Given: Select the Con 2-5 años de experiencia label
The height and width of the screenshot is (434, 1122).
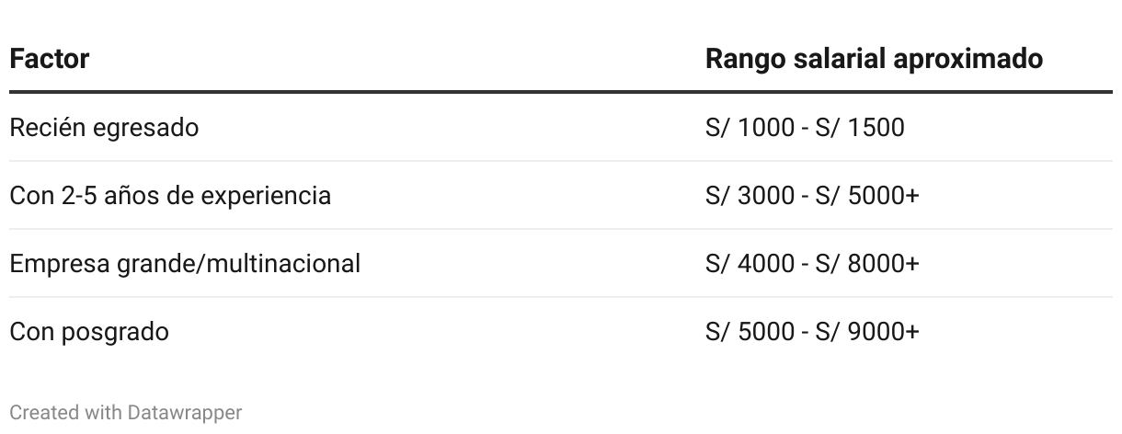Looking at the screenshot, I should tap(170, 195).
